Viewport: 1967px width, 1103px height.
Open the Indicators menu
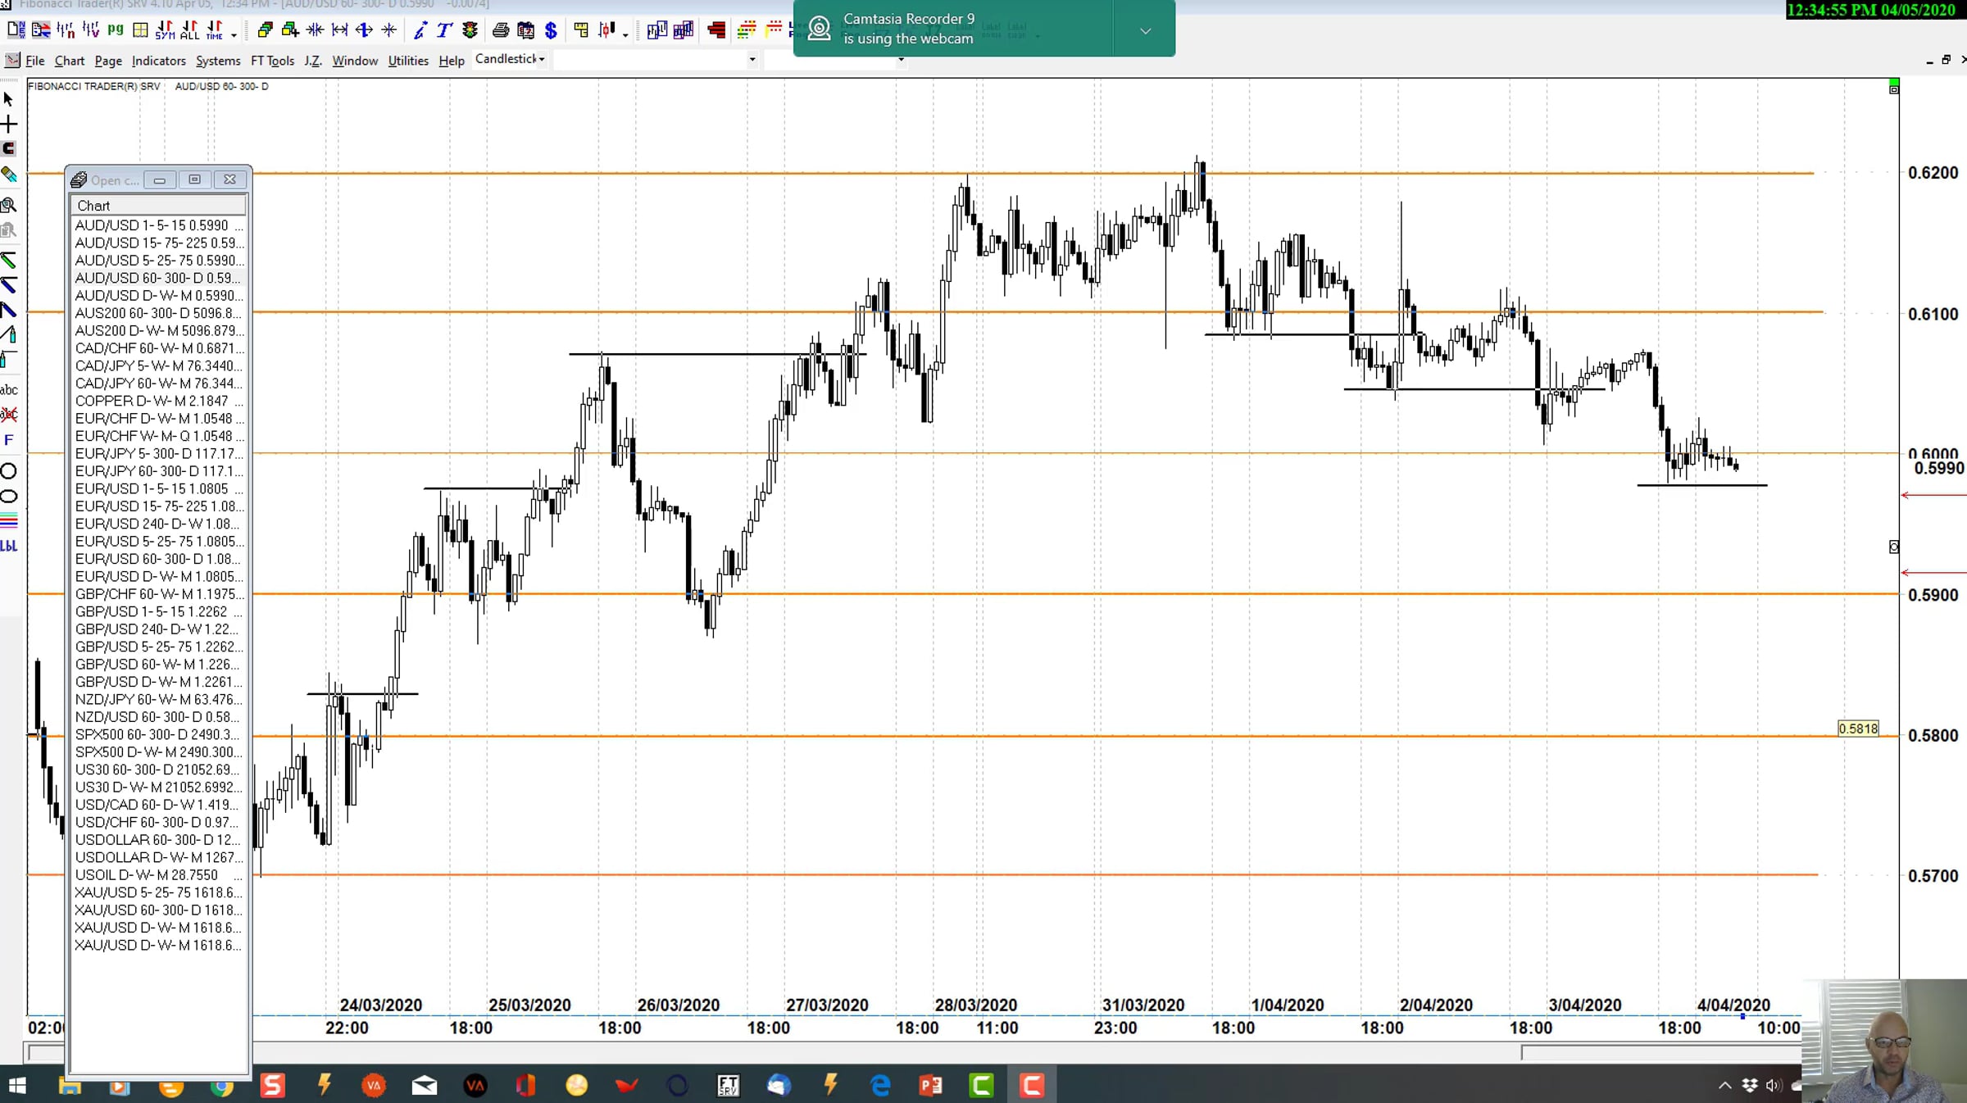tap(158, 61)
